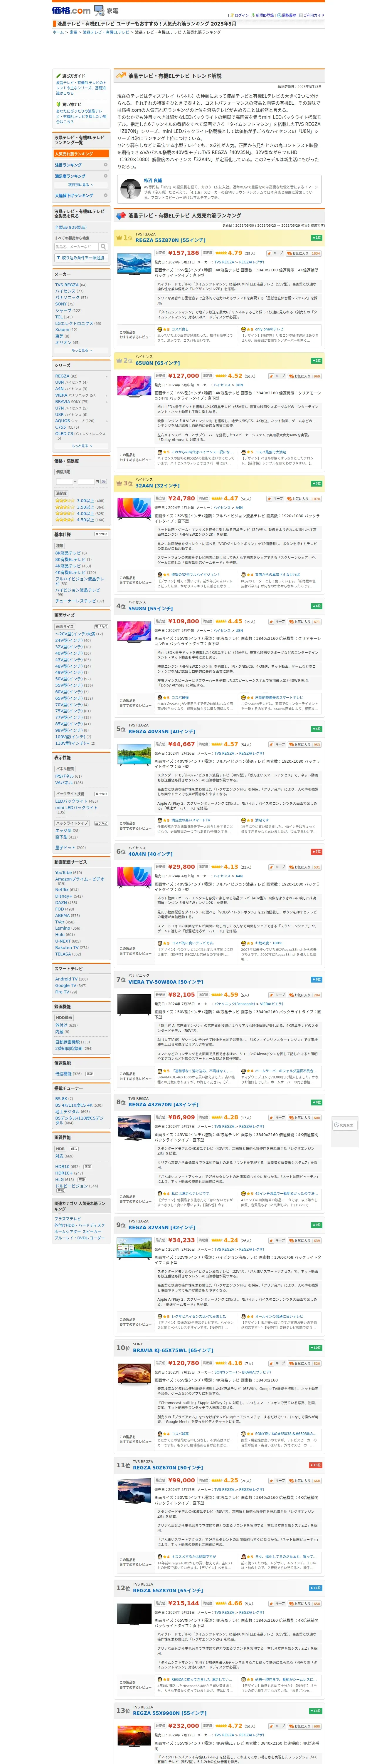Open VIERA TV-50W80A product title

coord(166,982)
